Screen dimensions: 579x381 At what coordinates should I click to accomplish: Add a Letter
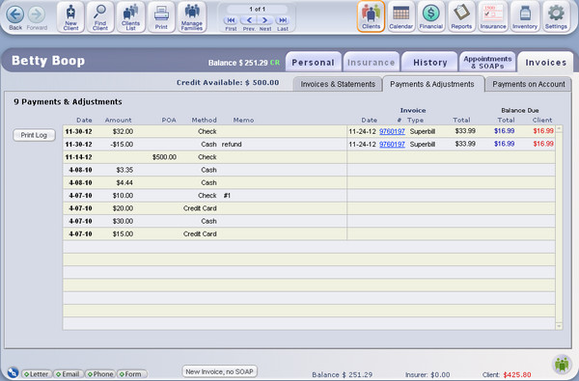37,374
